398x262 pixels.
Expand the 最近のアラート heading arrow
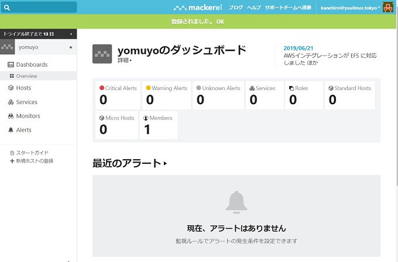(x=166, y=164)
